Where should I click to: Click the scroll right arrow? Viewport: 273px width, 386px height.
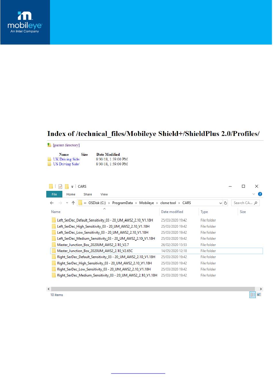260,289
